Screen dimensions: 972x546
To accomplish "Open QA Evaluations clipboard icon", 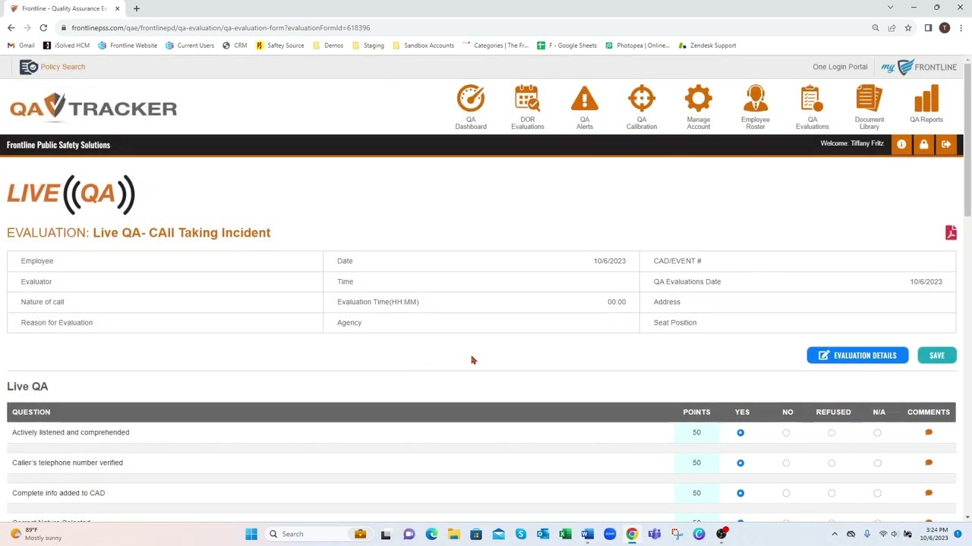I will pyautogui.click(x=812, y=99).
